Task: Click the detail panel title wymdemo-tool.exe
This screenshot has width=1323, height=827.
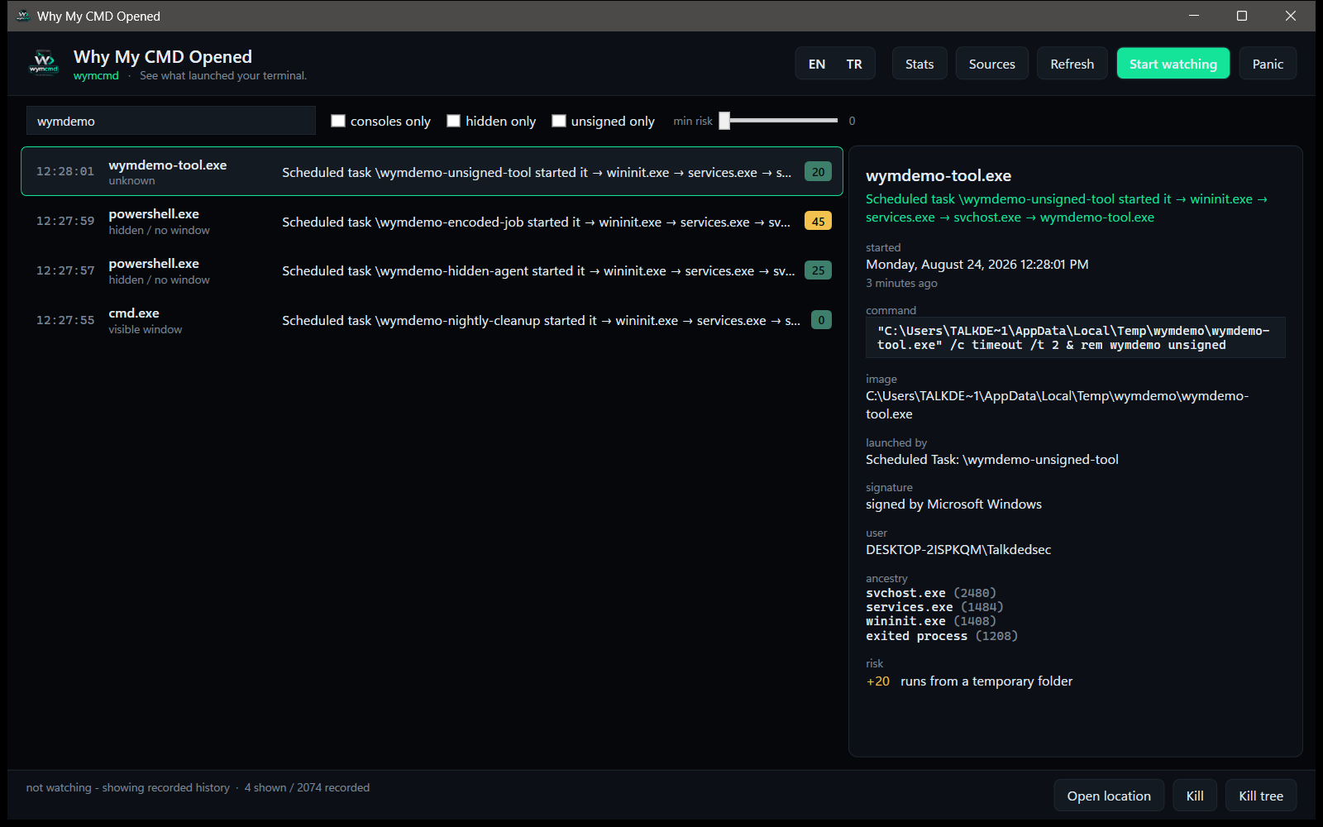Action: click(939, 175)
